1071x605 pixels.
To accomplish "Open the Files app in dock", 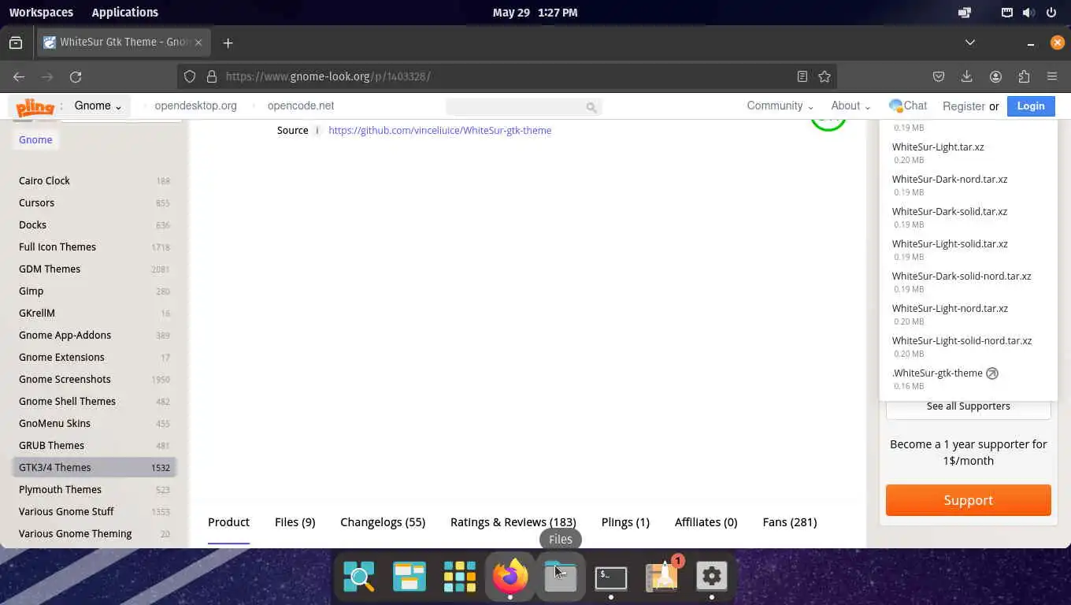I will pyautogui.click(x=560, y=577).
